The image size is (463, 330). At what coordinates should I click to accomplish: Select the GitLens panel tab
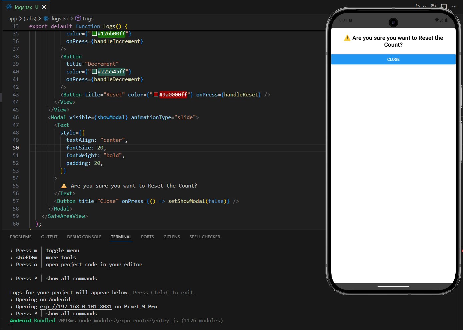[x=171, y=237]
